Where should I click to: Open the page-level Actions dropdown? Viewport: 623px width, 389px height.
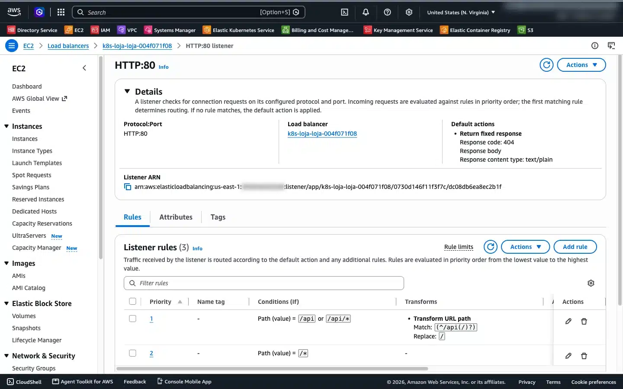click(581, 65)
